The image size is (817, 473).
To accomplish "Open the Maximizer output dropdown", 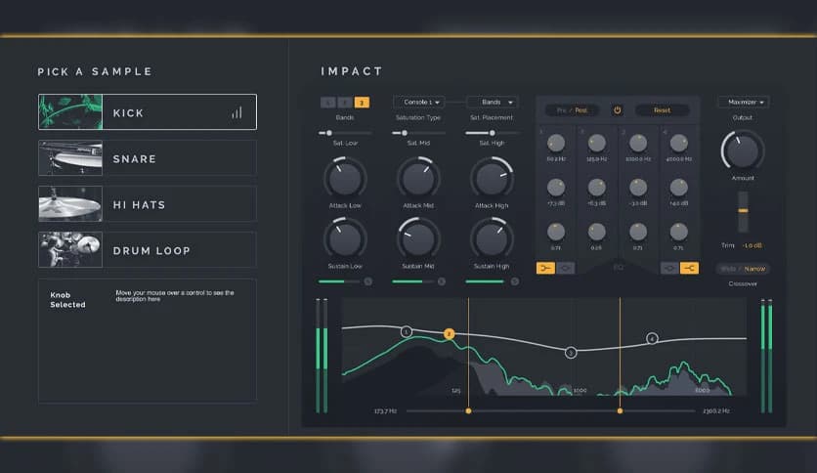I will tap(743, 102).
